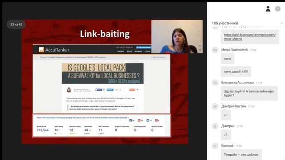
Task: Click Дмитрий Костин's avatar
Action: (215, 107)
